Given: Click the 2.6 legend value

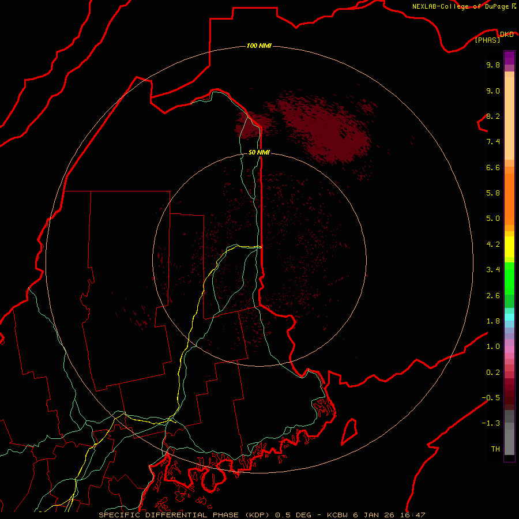Looking at the screenshot, I should coord(493,296).
